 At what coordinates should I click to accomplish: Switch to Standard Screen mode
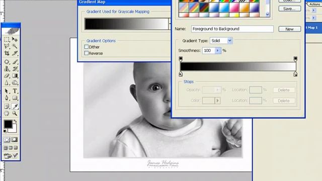tap(6, 148)
